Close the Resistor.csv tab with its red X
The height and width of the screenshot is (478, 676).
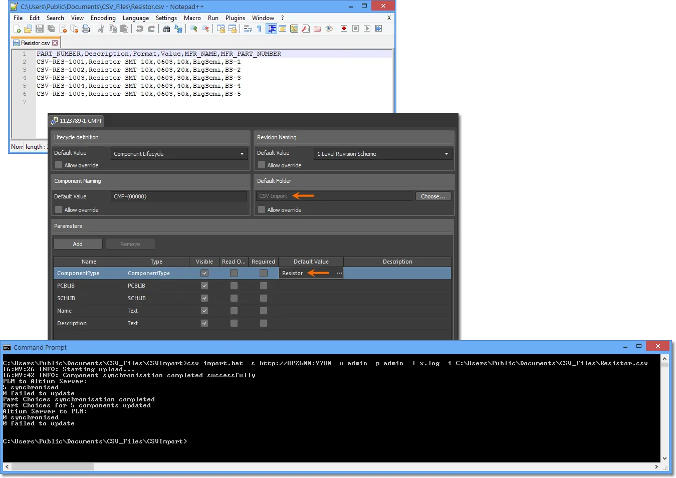pyautogui.click(x=55, y=43)
